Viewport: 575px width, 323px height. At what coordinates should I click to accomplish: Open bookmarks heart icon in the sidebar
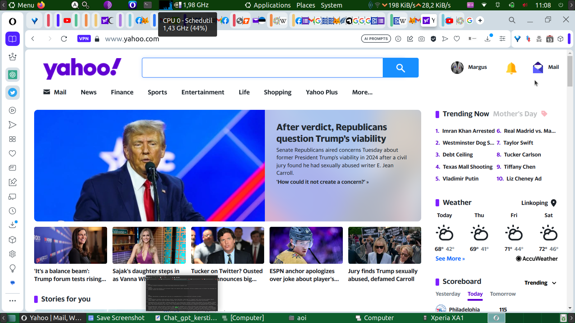[13, 154]
